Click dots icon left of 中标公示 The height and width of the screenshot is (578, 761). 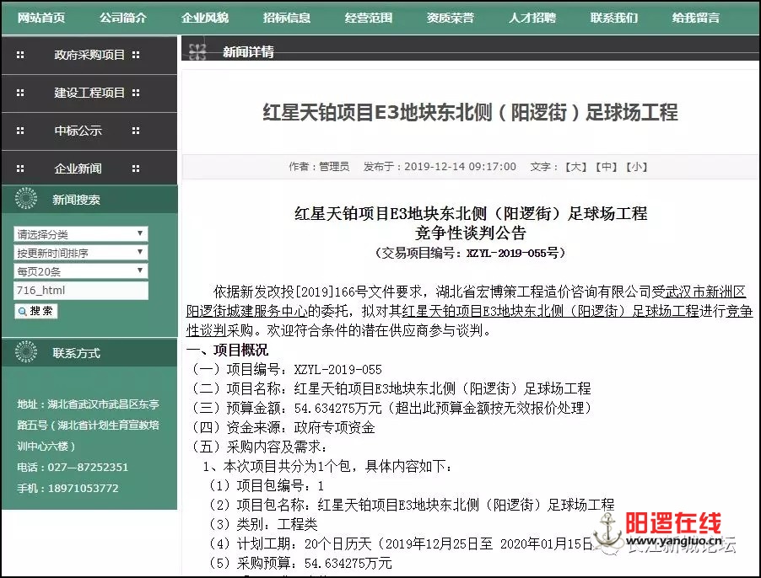[20, 131]
